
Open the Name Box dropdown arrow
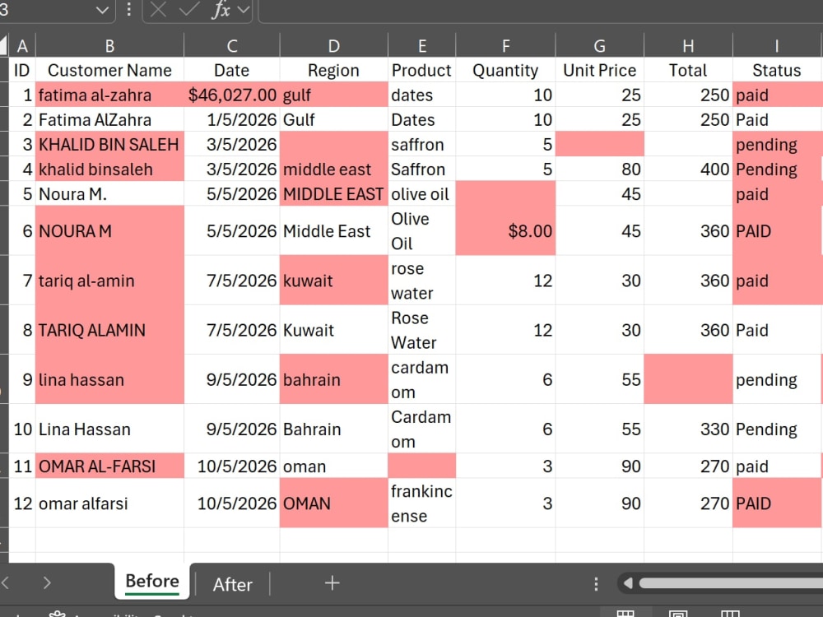(x=102, y=9)
